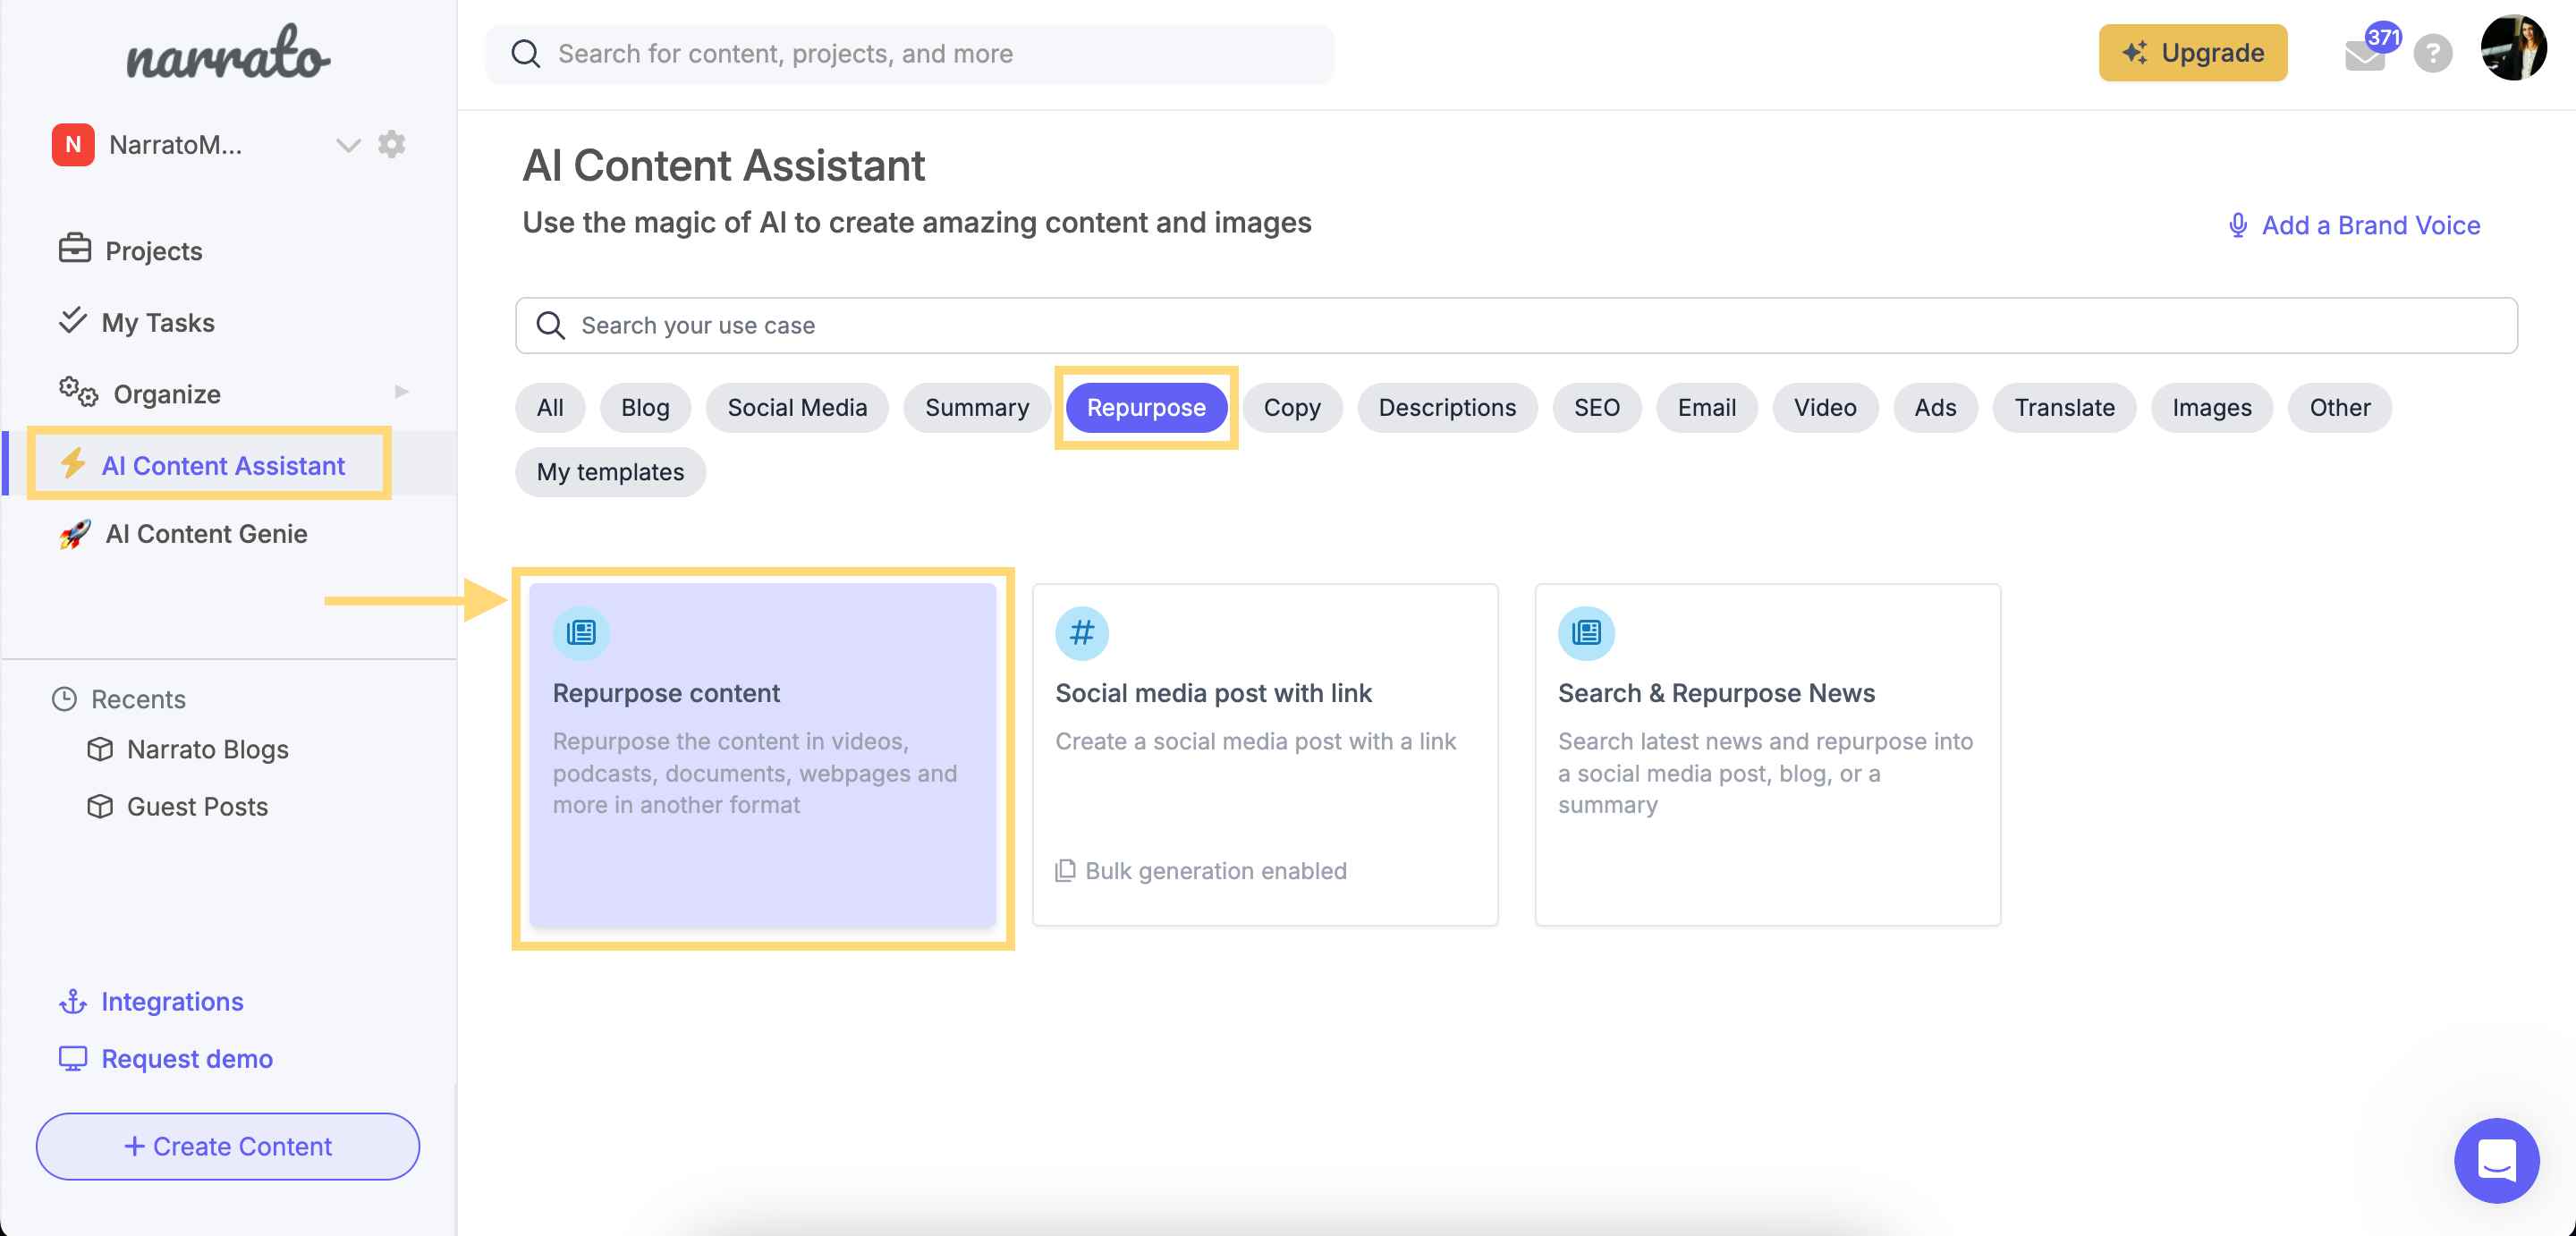Click the red N workspace avatar
This screenshot has height=1236, width=2576.
coord(73,144)
